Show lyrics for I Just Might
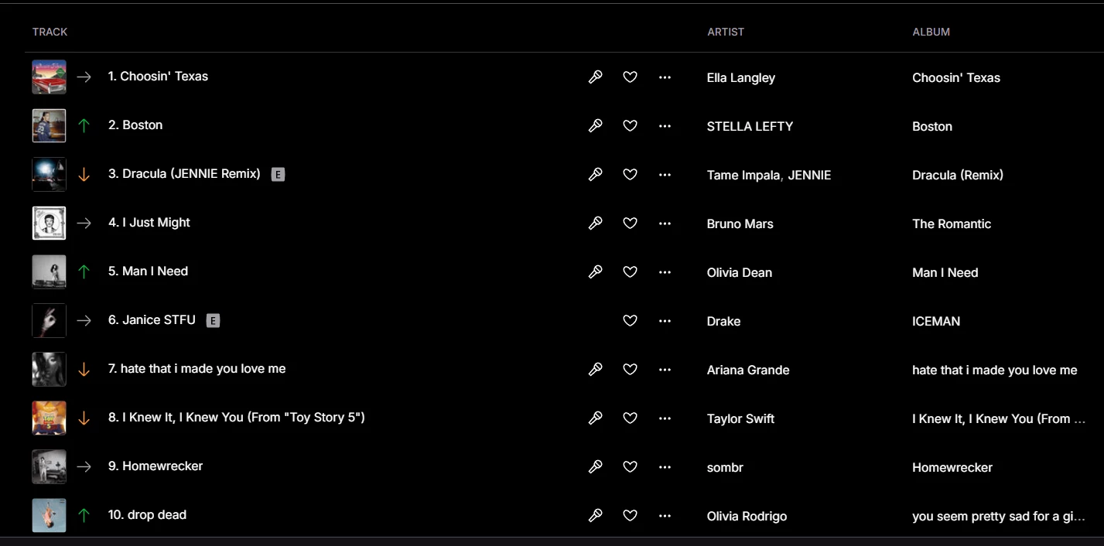The height and width of the screenshot is (546, 1104). pos(595,224)
